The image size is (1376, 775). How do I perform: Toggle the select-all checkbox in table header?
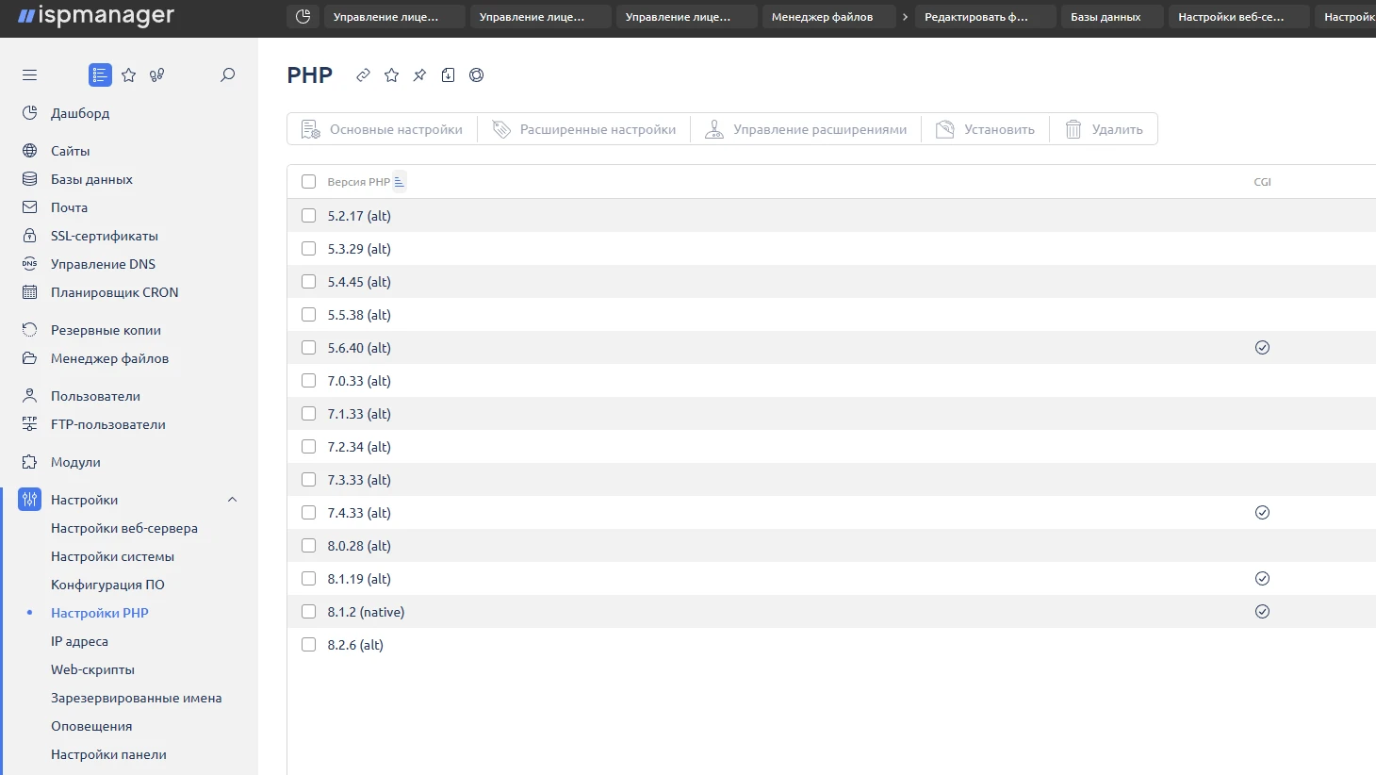[x=308, y=182]
